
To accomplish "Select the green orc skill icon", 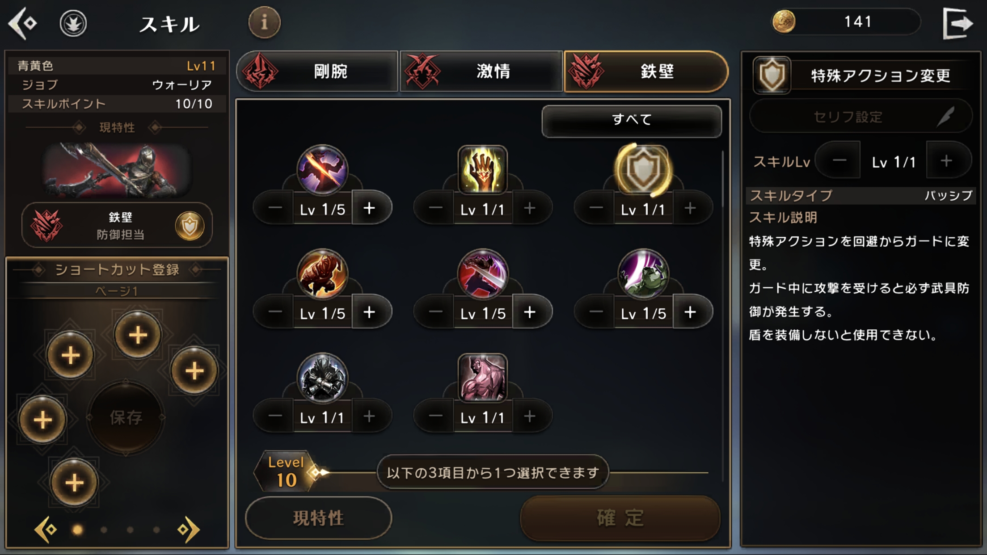I will point(643,273).
